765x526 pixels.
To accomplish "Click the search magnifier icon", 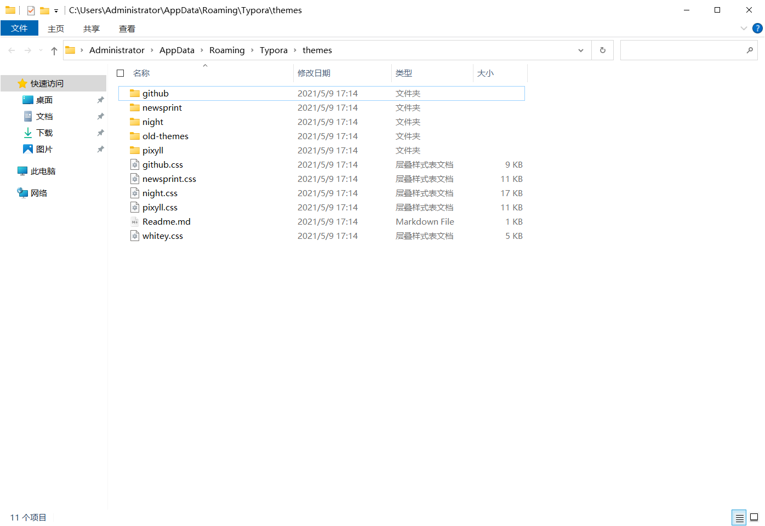I will click(750, 50).
